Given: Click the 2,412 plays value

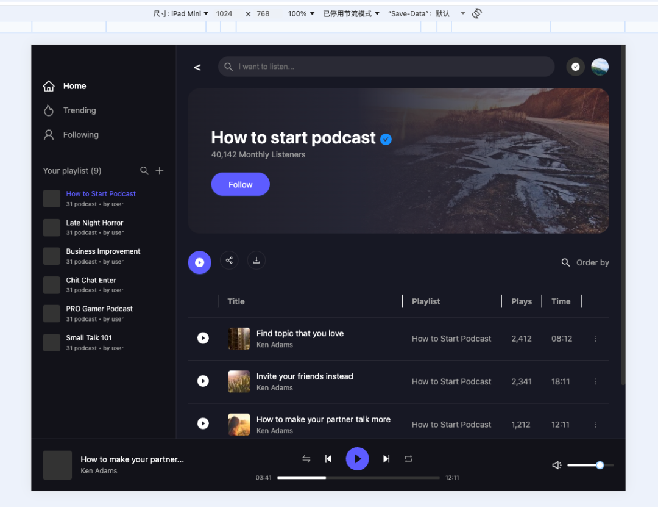Looking at the screenshot, I should click(x=521, y=339).
